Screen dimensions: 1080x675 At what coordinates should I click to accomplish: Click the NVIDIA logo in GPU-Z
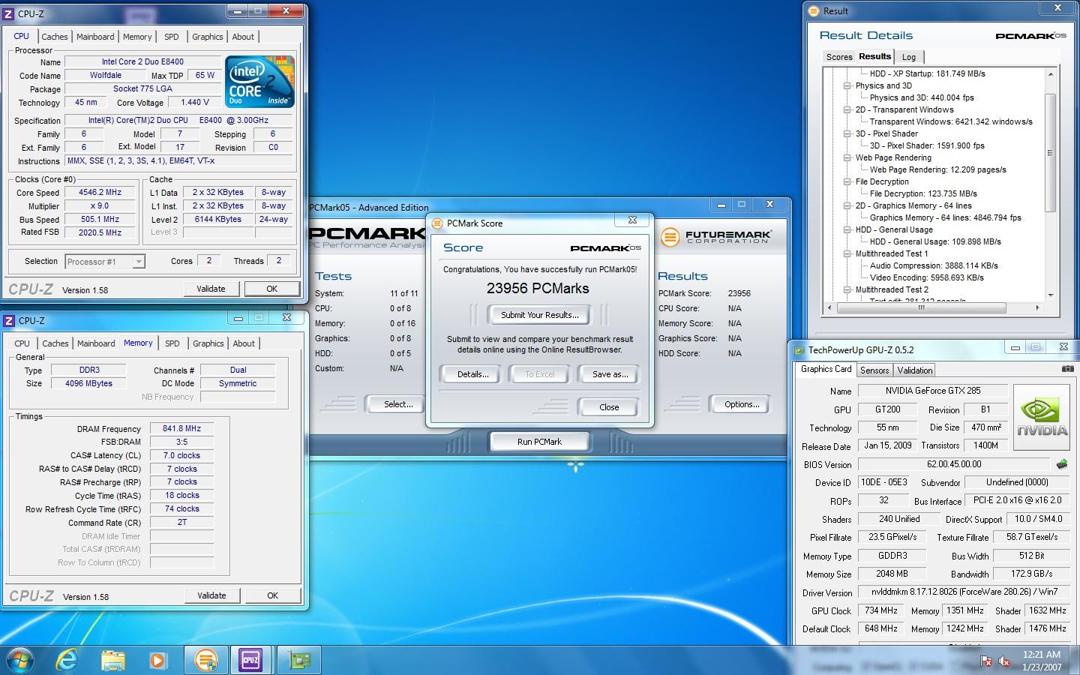pyautogui.click(x=1042, y=418)
